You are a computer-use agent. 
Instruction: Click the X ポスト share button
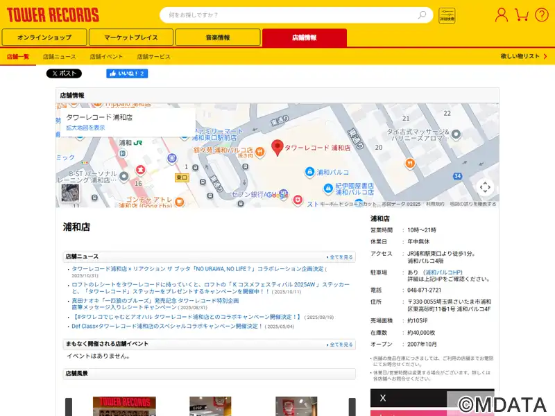tap(64, 73)
